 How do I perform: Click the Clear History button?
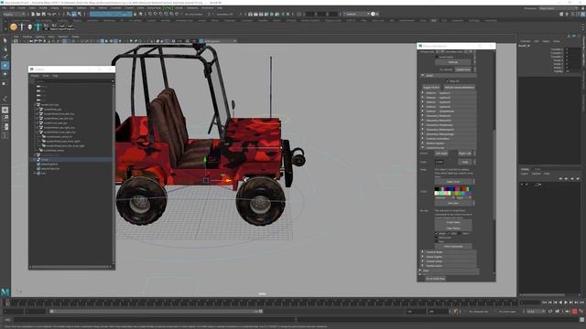453,228
